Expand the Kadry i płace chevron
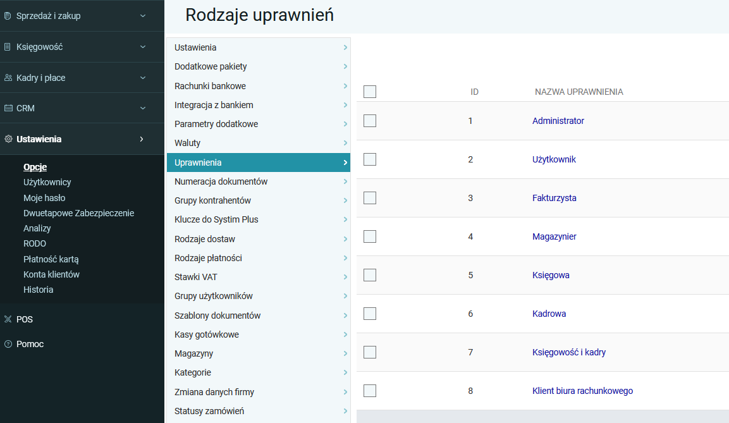The width and height of the screenshot is (729, 423). (x=142, y=78)
